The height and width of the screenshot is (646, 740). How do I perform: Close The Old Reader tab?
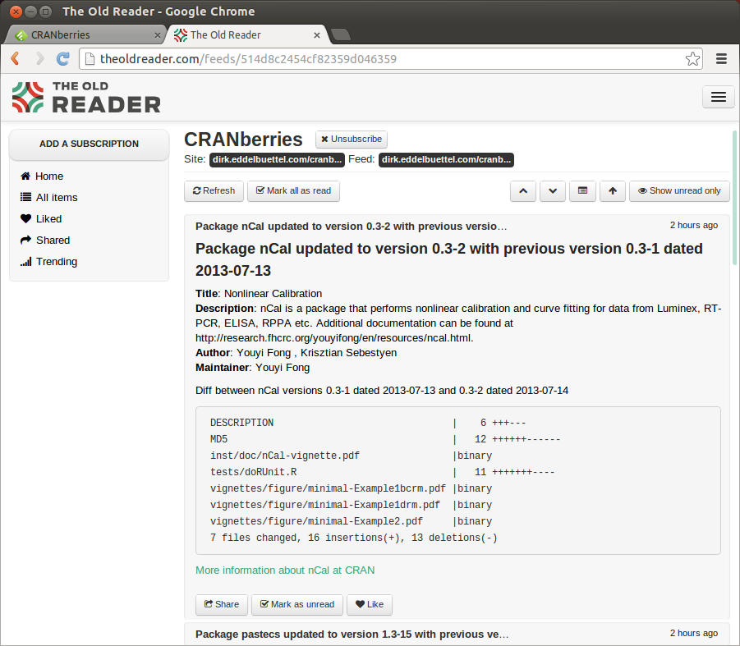pyautogui.click(x=317, y=35)
